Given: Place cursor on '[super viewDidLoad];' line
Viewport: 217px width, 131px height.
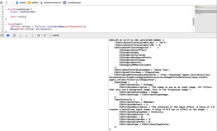Looking at the screenshot, I should point(23,12).
